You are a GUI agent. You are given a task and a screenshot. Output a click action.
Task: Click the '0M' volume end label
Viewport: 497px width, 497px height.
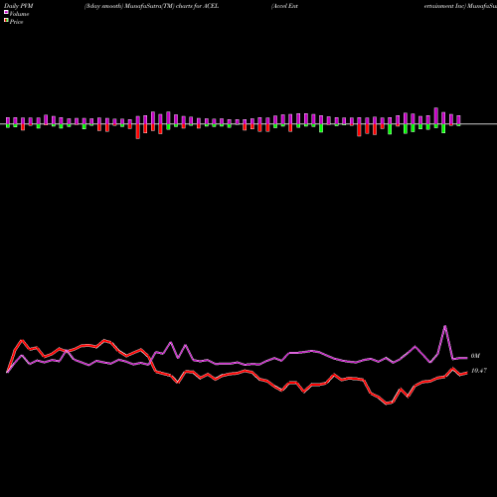(x=475, y=356)
